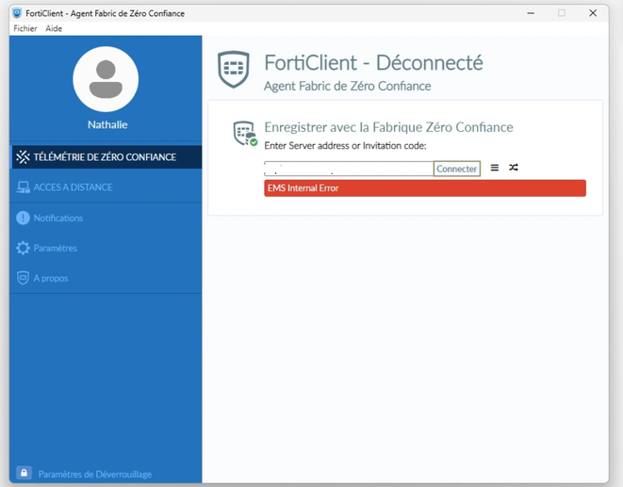Click the Nathalie username label
Image resolution: width=623 pixels, height=487 pixels.
(x=107, y=124)
